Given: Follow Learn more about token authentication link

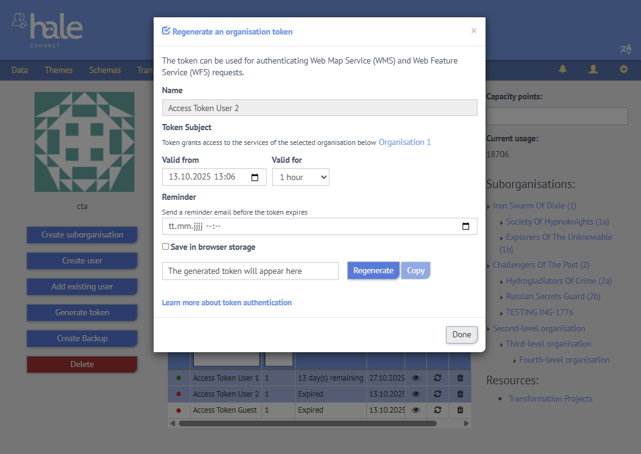Looking at the screenshot, I should pos(226,303).
